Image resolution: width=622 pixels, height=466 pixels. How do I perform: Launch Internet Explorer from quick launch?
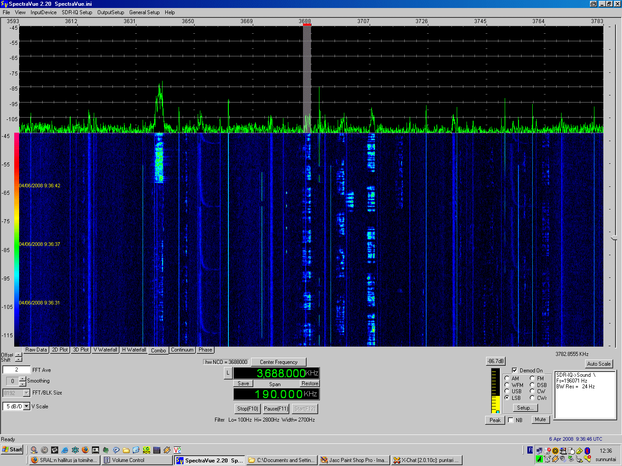pyautogui.click(x=65, y=450)
